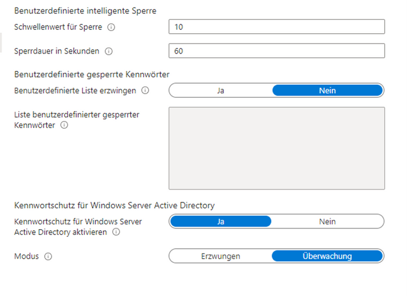
Task: Set Benutzerdefinierte Liste erzwingen to Ja
Action: [220, 90]
